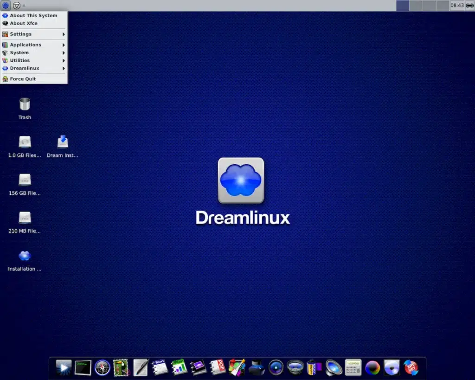Image resolution: width=475 pixels, height=380 pixels.
Task: Open the APT GET package dock icon
Action: (411, 367)
